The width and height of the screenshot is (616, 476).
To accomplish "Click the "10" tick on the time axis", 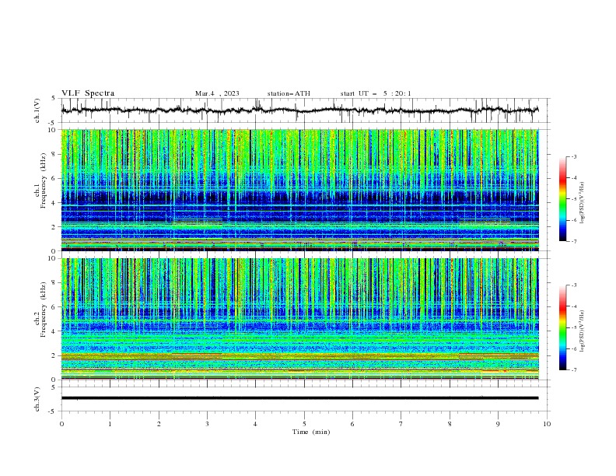I will [x=547, y=424].
